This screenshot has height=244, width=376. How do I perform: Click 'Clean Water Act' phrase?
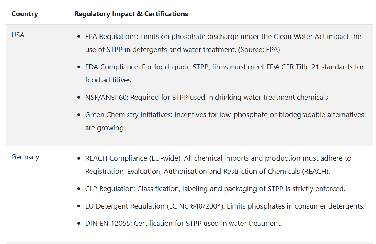coord(299,37)
